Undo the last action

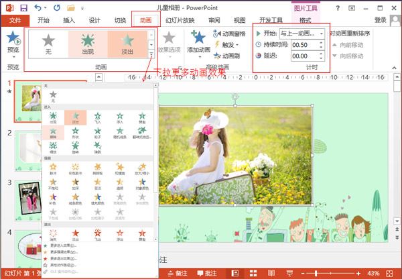(x=38, y=8)
